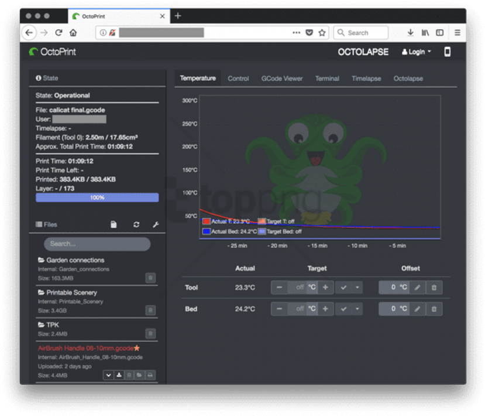Open the GCode Viewer tab
The image size is (485, 416).
click(x=282, y=79)
